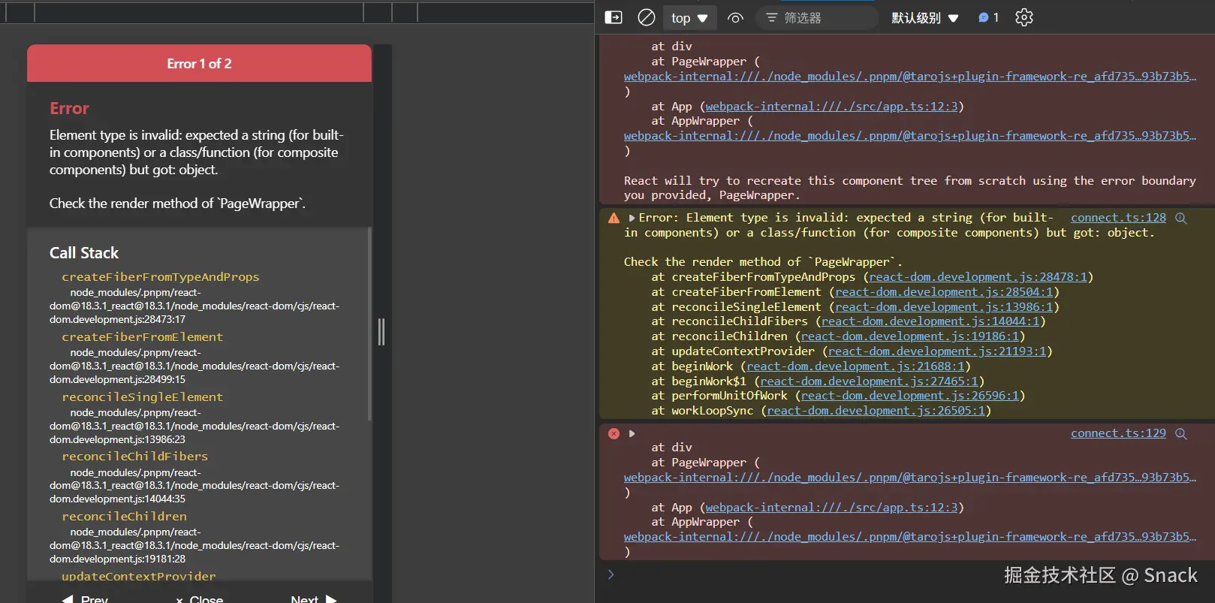Select createFiberFromTypeAndProps in Call Stack
This screenshot has width=1215, height=603.
161,277
